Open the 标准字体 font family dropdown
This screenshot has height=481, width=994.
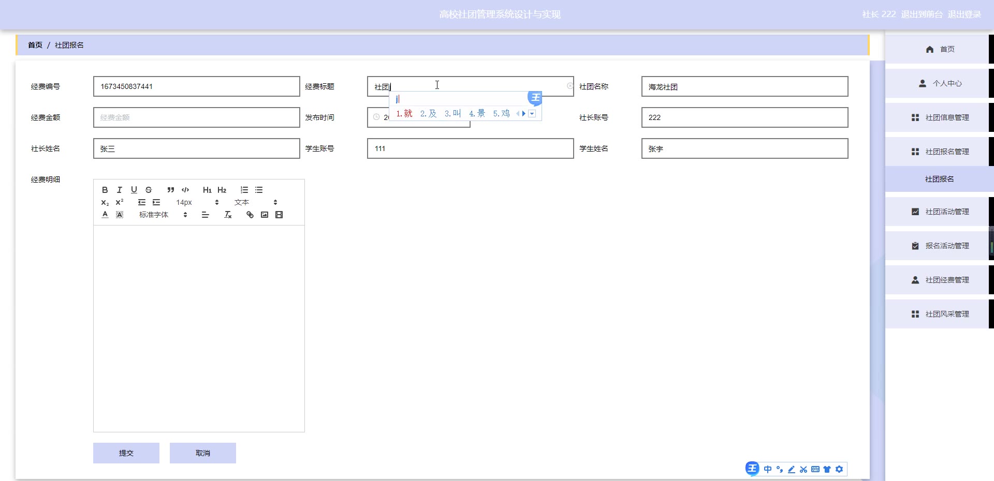(163, 215)
